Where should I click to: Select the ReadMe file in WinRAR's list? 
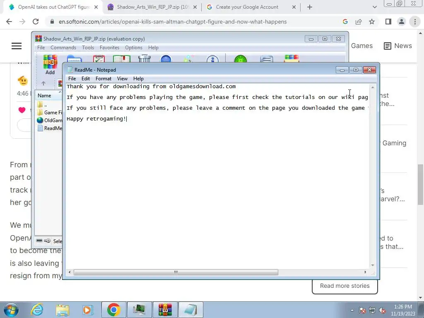tap(50, 128)
